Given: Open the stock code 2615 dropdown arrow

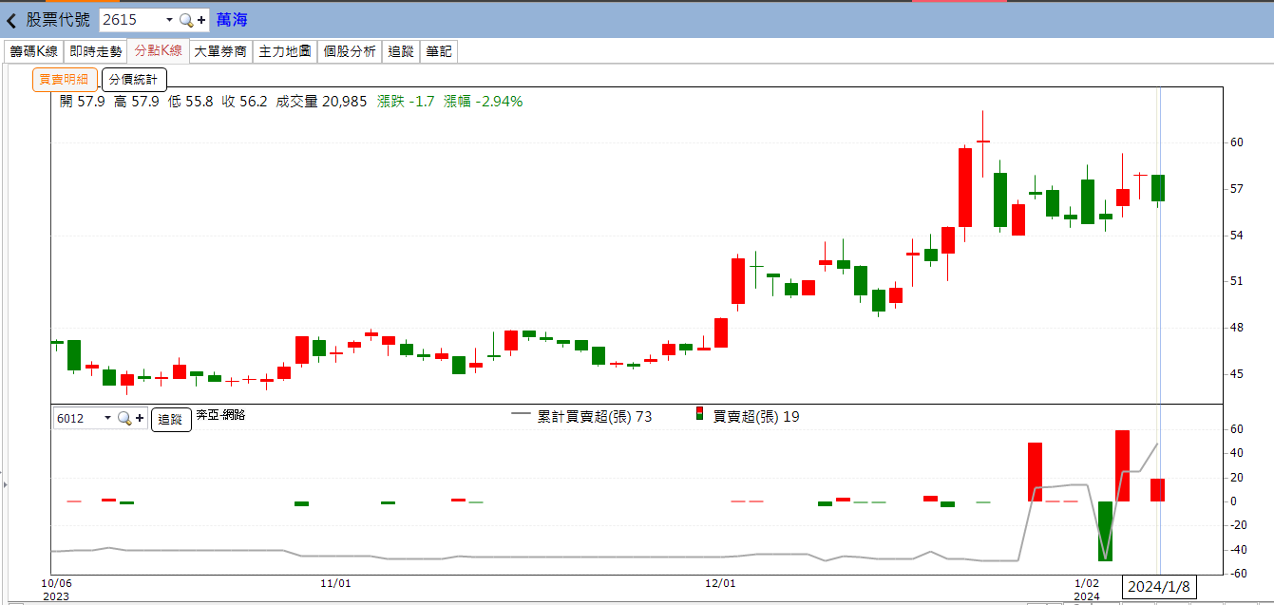Looking at the screenshot, I should pyautogui.click(x=169, y=20).
